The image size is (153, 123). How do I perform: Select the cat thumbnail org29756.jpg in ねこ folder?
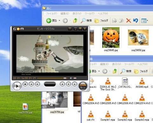[x=57, y=99]
